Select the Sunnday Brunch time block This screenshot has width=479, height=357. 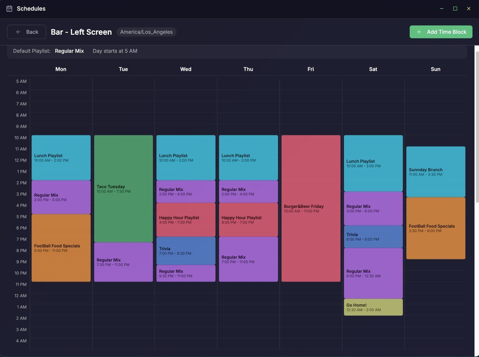coord(436,172)
